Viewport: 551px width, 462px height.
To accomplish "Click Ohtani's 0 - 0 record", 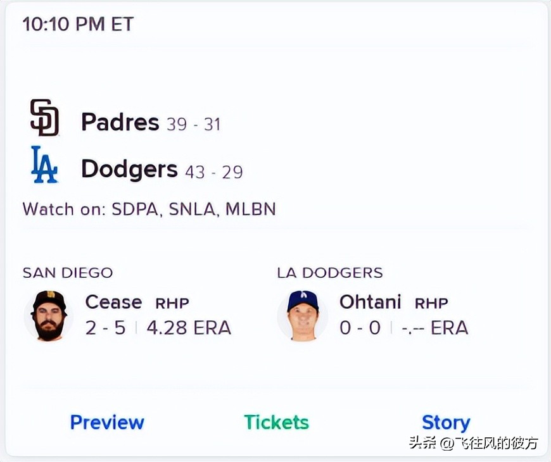I will [x=360, y=328].
